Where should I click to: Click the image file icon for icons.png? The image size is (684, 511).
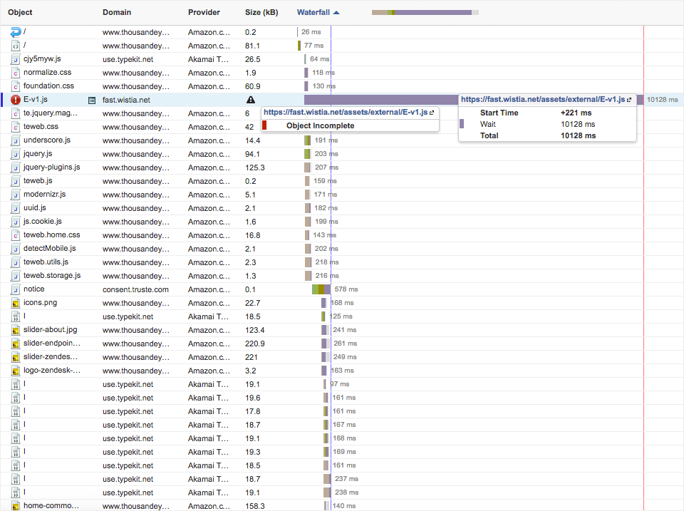[x=16, y=303]
